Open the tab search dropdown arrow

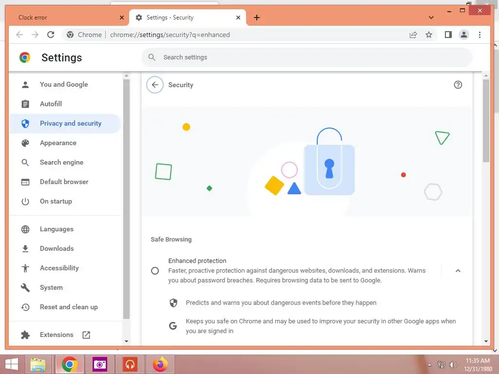(x=431, y=18)
